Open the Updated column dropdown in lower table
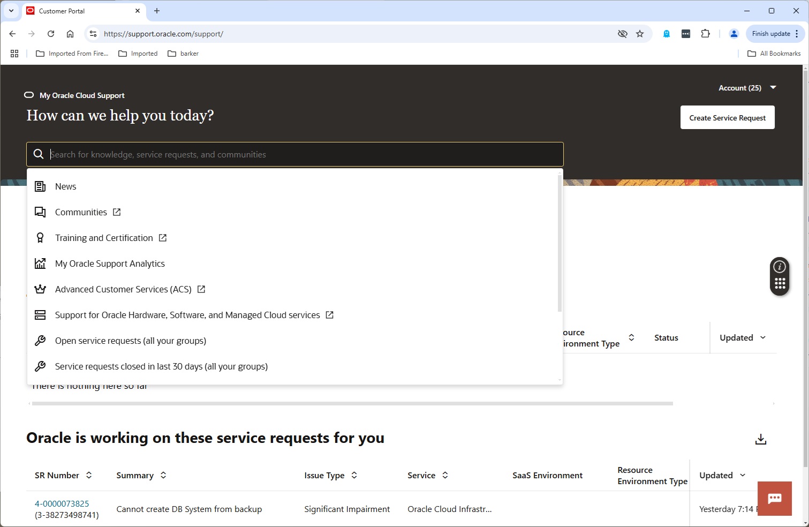 [x=743, y=475]
